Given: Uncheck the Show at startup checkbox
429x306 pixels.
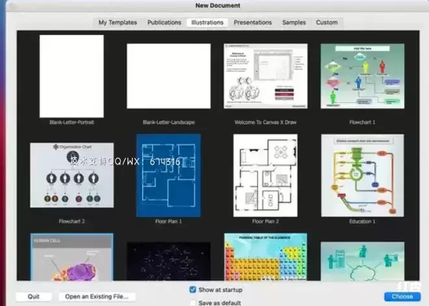Looking at the screenshot, I should pos(192,289).
